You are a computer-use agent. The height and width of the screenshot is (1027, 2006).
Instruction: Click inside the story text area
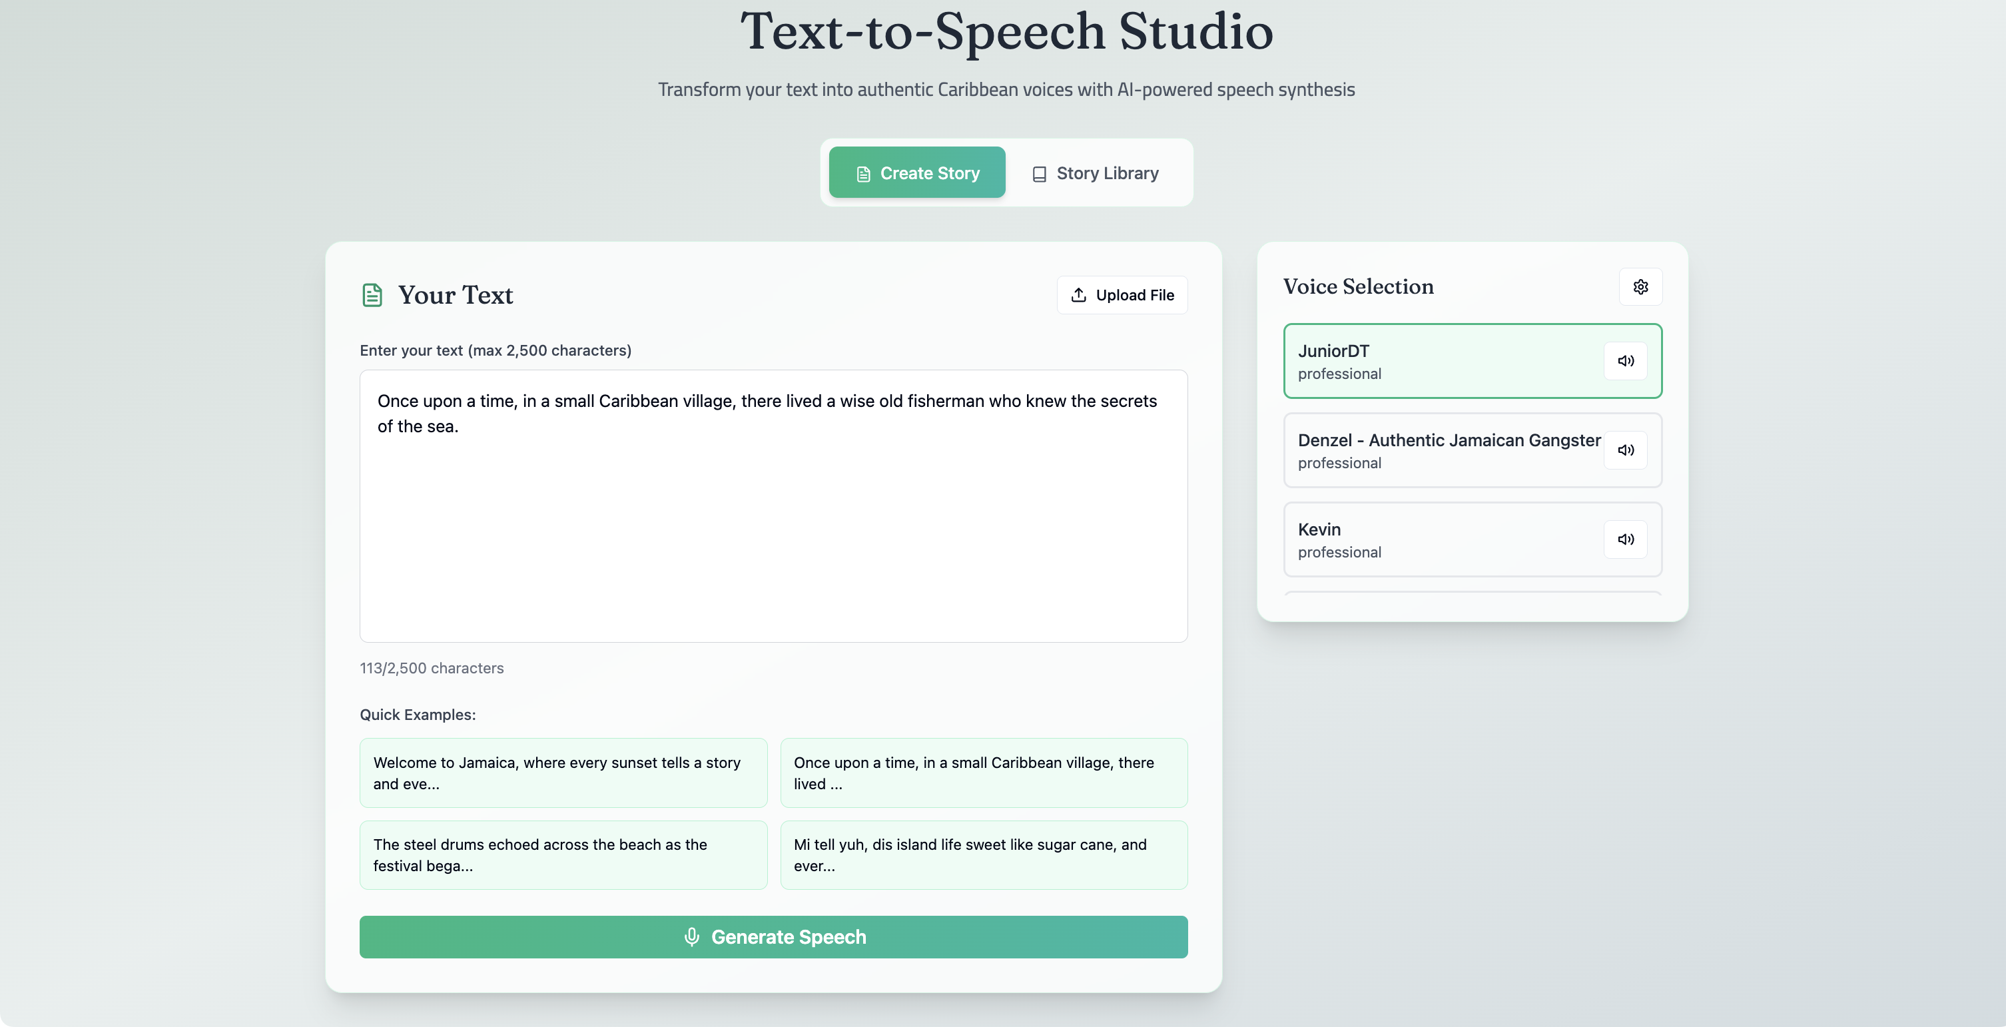click(773, 529)
